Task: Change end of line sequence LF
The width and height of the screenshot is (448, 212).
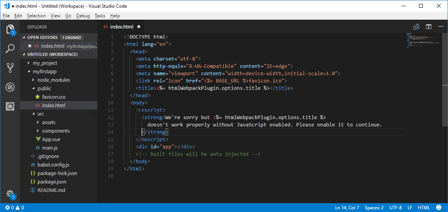Action: pyautogui.click(x=409, y=207)
